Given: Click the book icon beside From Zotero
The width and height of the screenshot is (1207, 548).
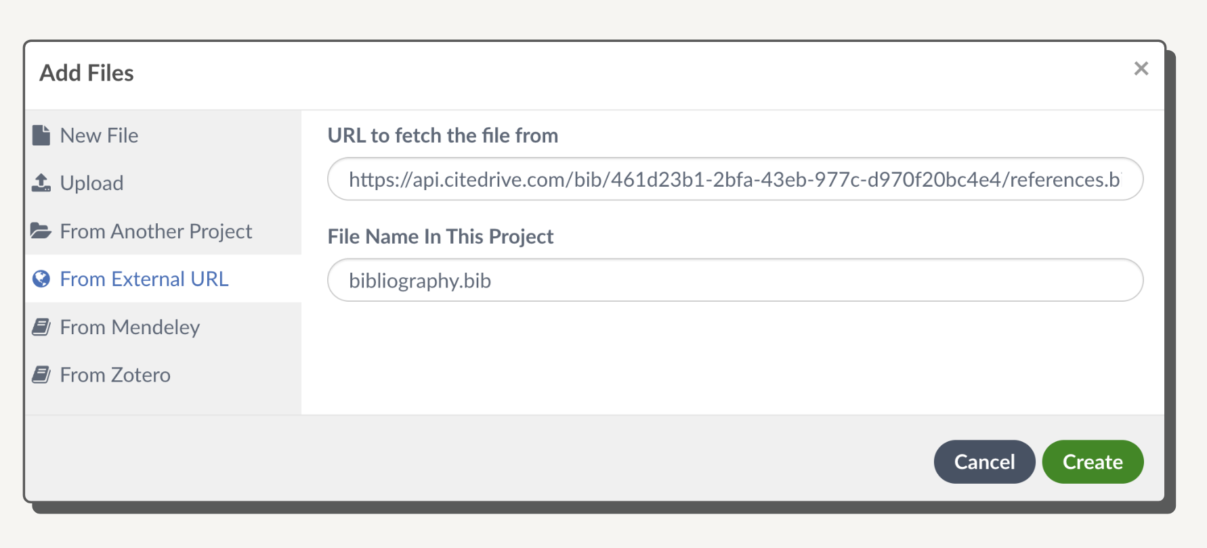Looking at the screenshot, I should pyautogui.click(x=41, y=375).
